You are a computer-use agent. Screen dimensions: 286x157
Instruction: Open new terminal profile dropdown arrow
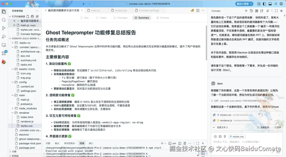[165, 144]
